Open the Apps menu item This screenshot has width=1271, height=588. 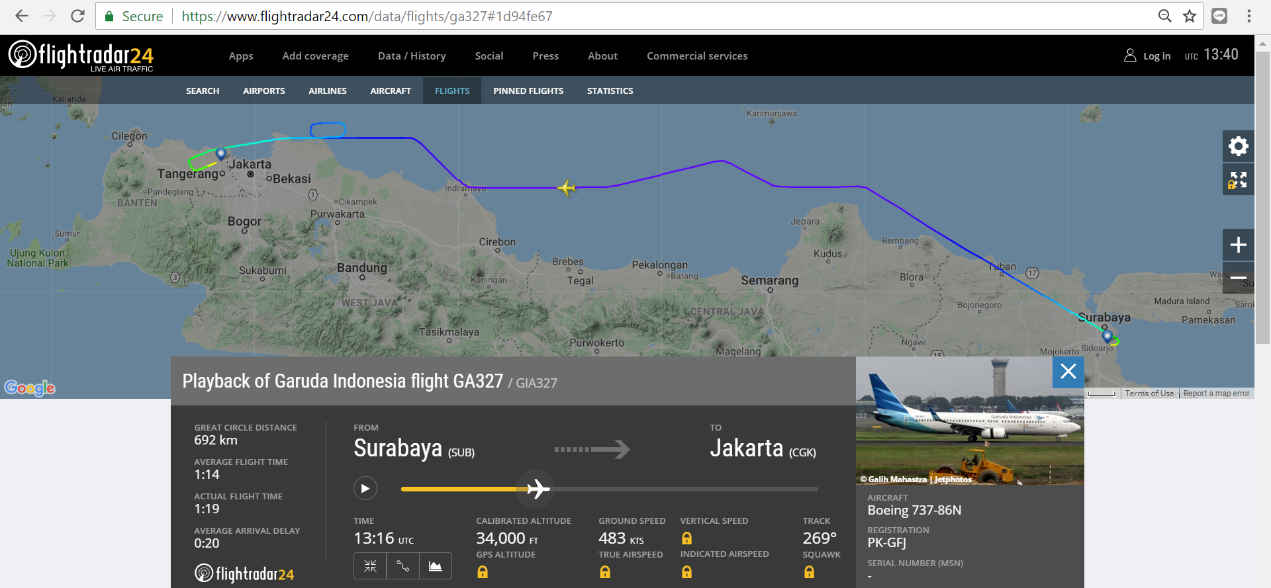coord(241,56)
